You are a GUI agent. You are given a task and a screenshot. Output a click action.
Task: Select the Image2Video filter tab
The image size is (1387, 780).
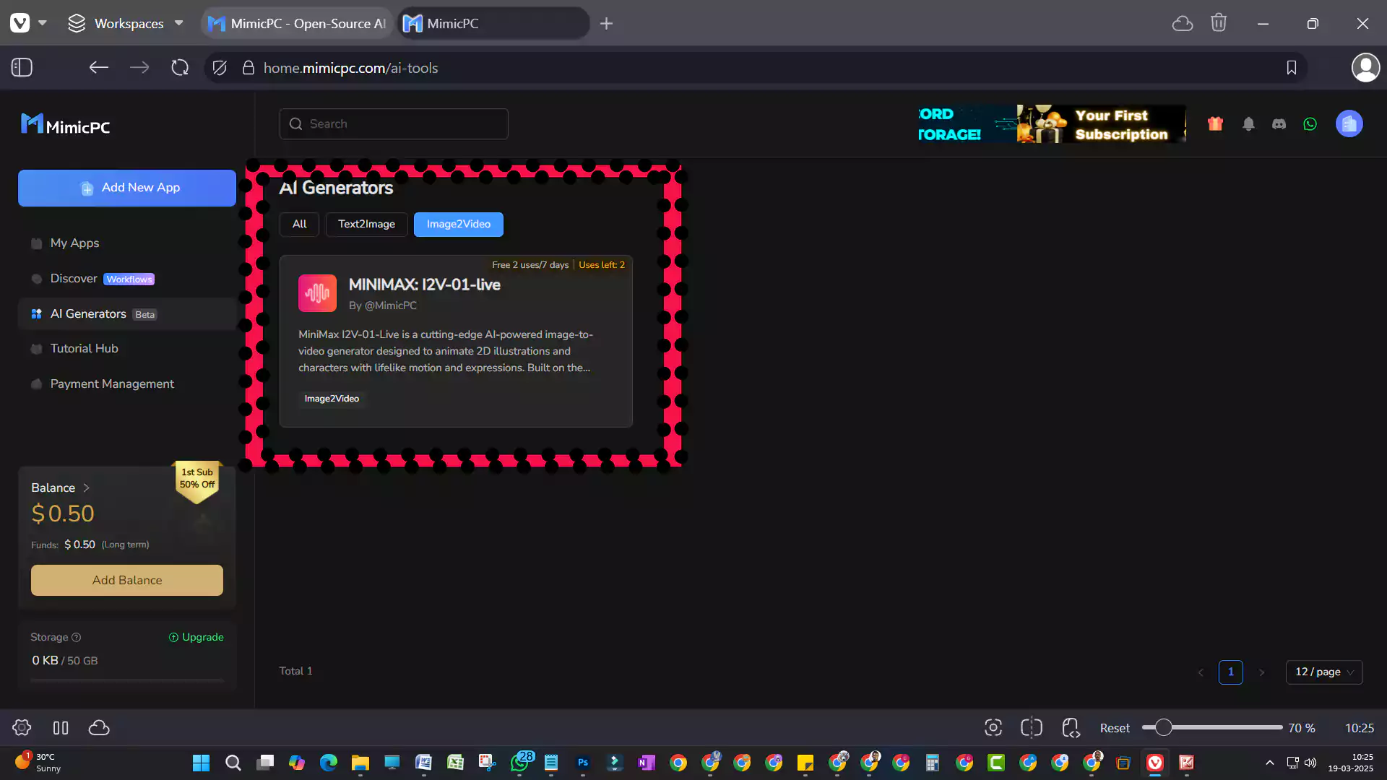(x=459, y=225)
